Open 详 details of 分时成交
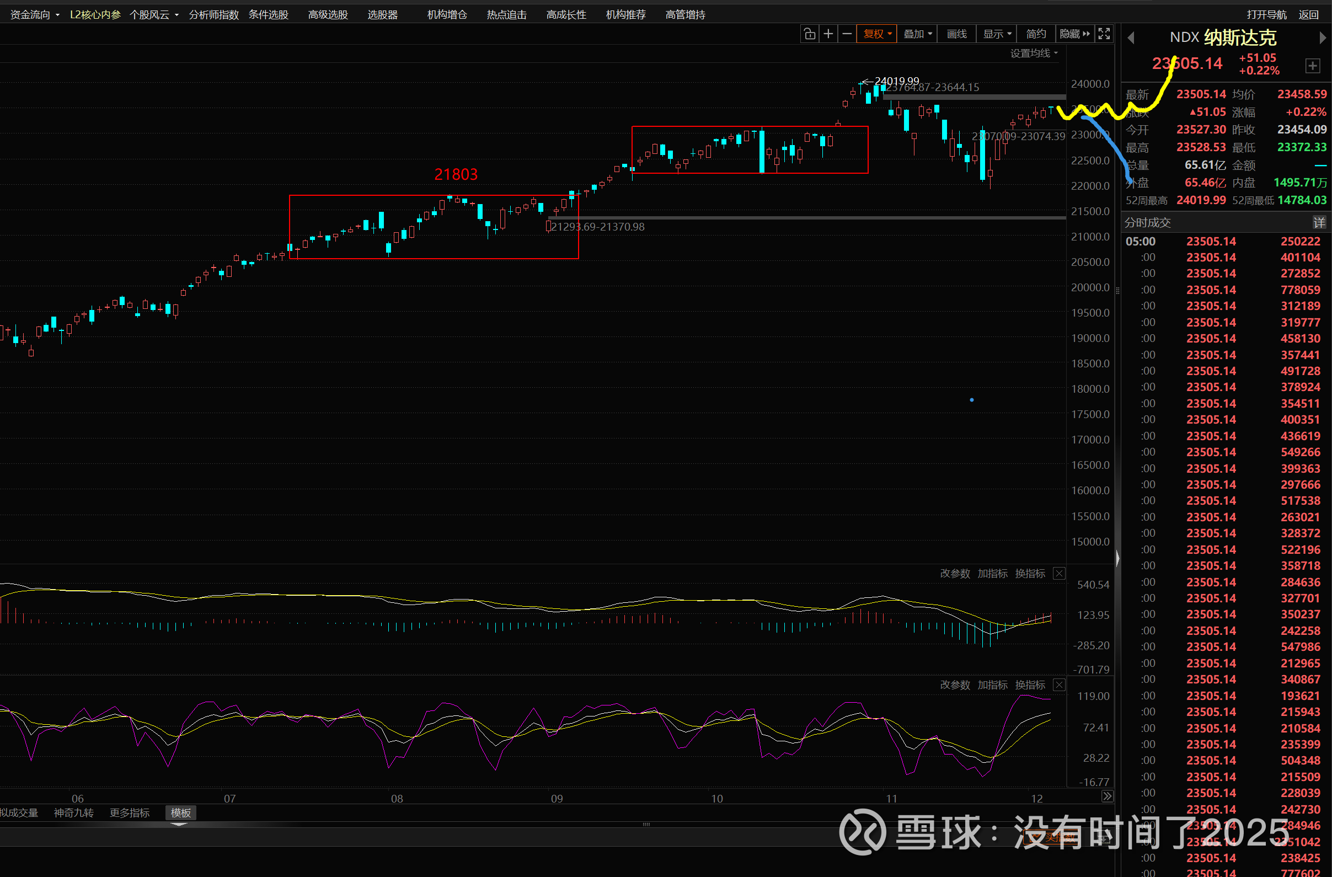The height and width of the screenshot is (877, 1332). pos(1319,223)
